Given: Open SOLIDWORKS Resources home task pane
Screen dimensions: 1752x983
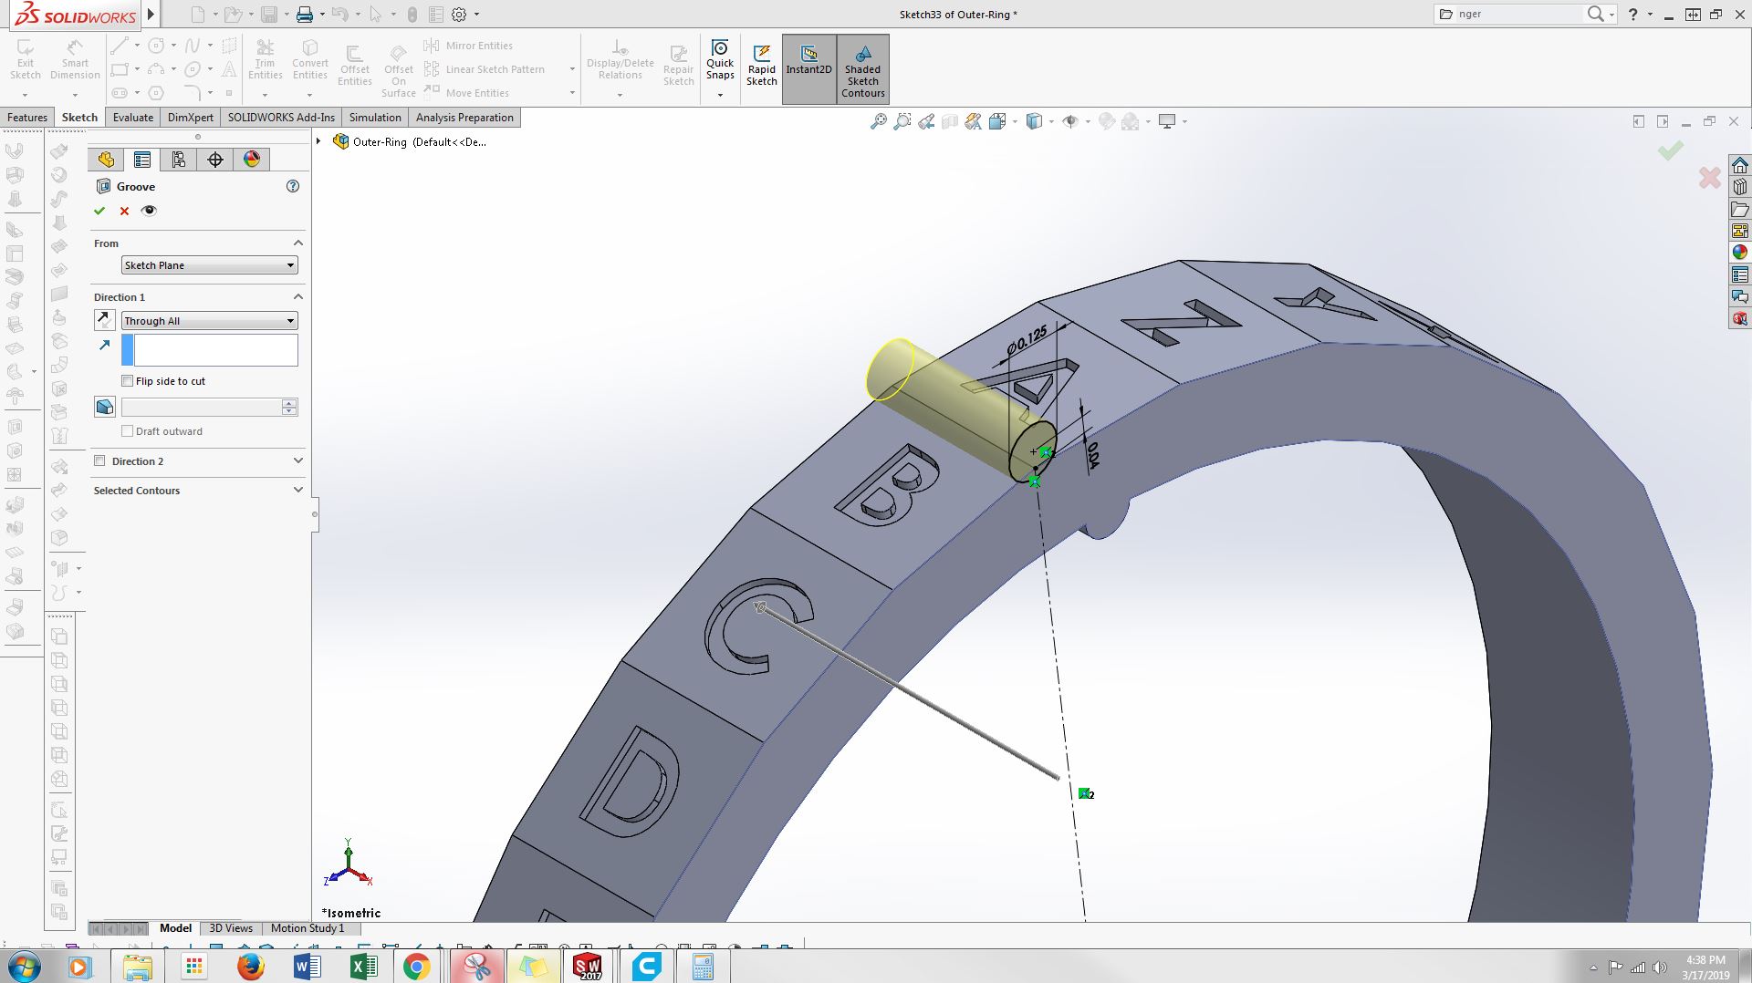Looking at the screenshot, I should coord(1740,165).
